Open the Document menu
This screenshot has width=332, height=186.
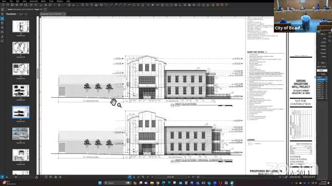(34, 1)
